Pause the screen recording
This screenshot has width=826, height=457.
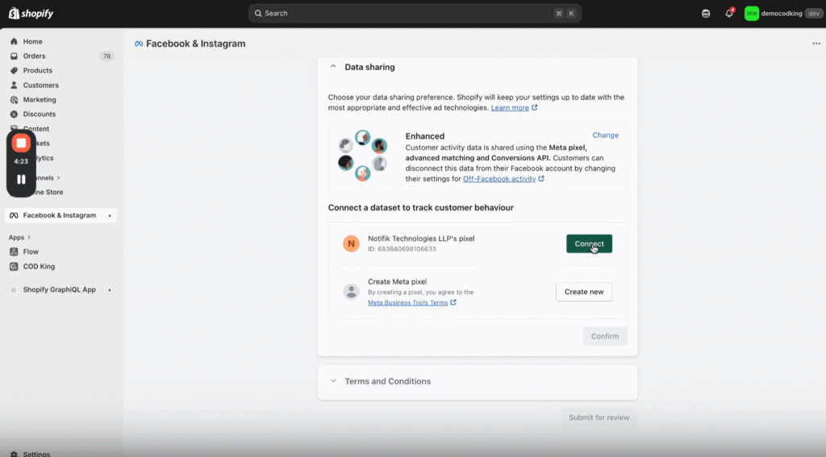click(x=22, y=180)
